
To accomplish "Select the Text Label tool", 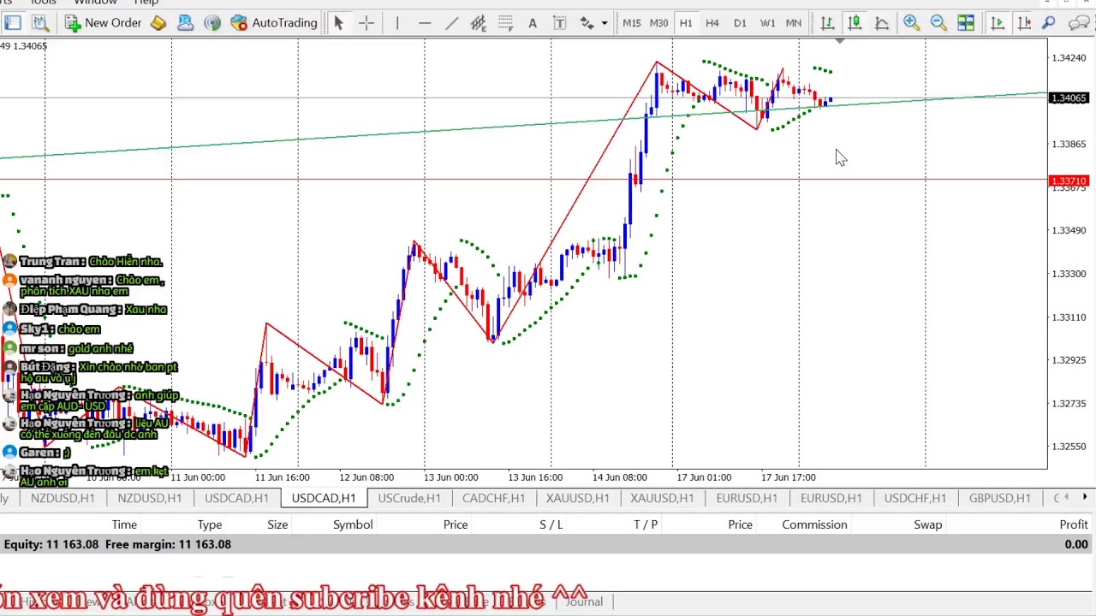I will (559, 23).
